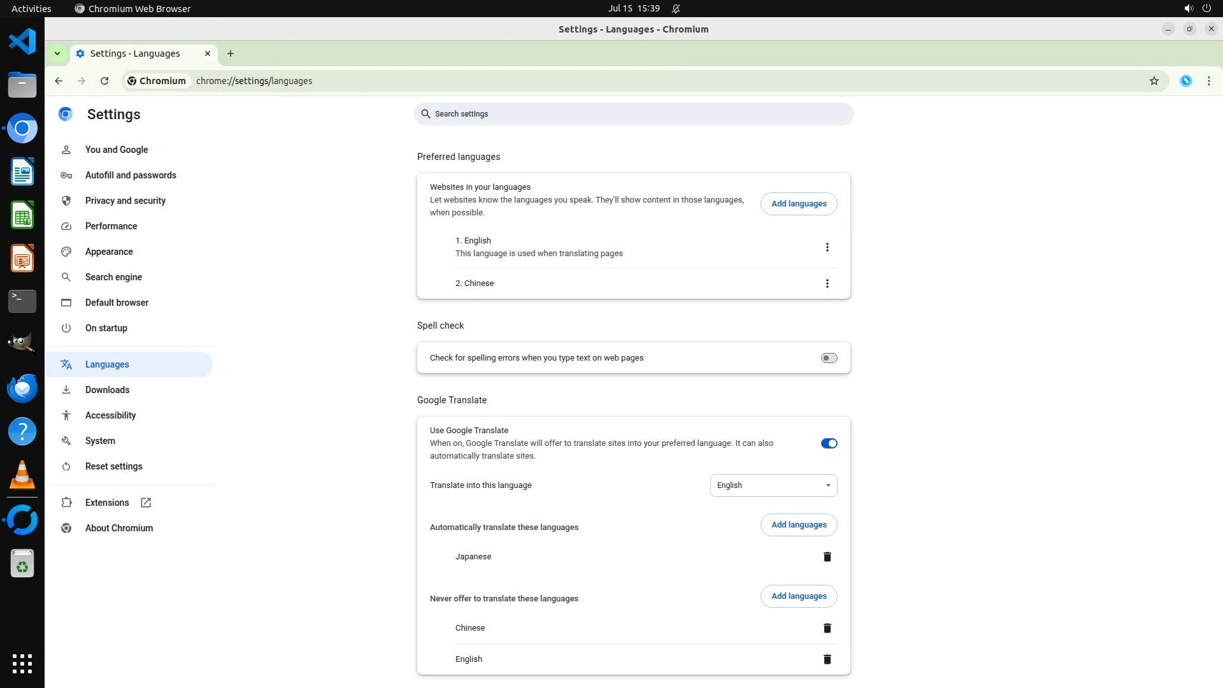Add languages to preferred websites list
The width and height of the screenshot is (1223, 688).
(798, 204)
